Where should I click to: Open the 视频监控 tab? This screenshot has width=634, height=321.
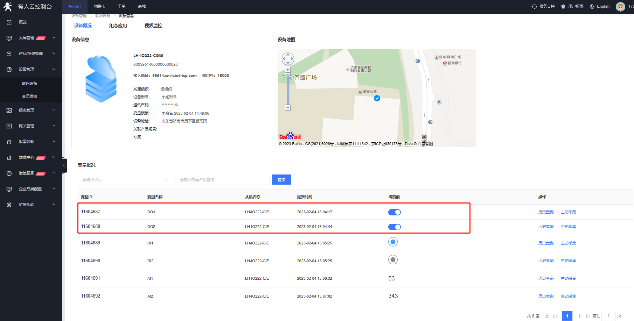pos(153,26)
